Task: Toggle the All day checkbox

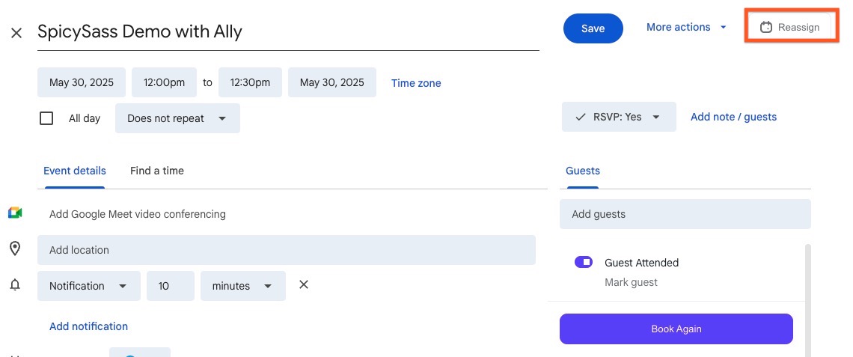Action: click(x=46, y=118)
